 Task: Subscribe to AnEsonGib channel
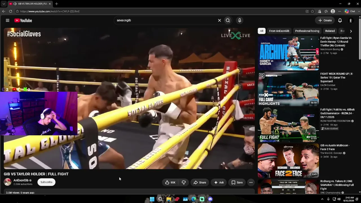point(46,182)
